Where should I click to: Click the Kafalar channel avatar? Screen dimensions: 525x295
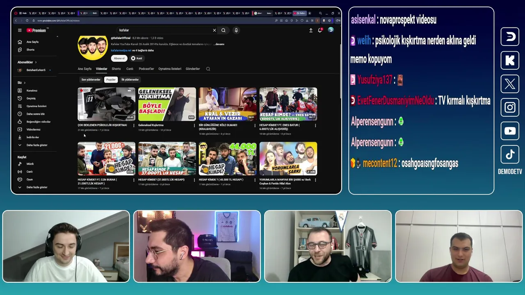click(93, 48)
